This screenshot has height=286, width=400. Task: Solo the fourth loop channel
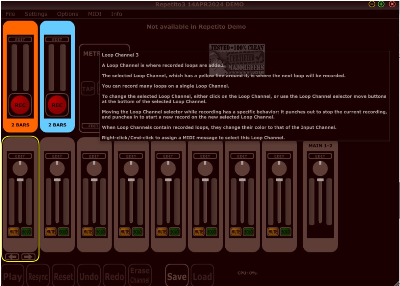click(x=137, y=232)
